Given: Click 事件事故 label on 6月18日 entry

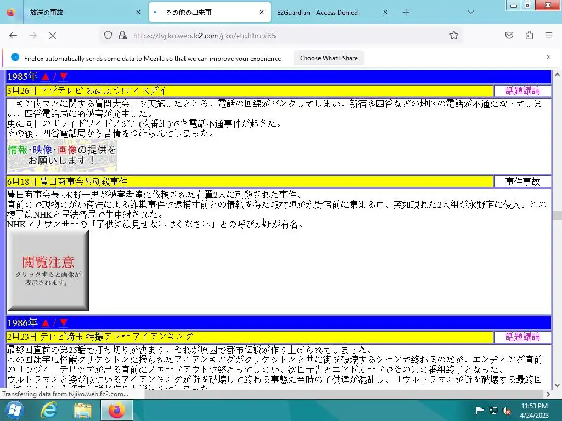Looking at the screenshot, I should [x=522, y=182].
